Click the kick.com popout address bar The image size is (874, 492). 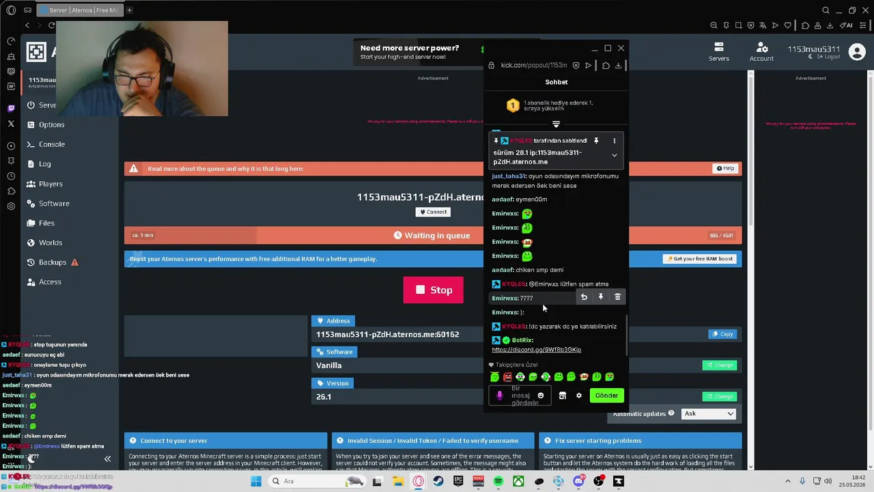pyautogui.click(x=534, y=66)
